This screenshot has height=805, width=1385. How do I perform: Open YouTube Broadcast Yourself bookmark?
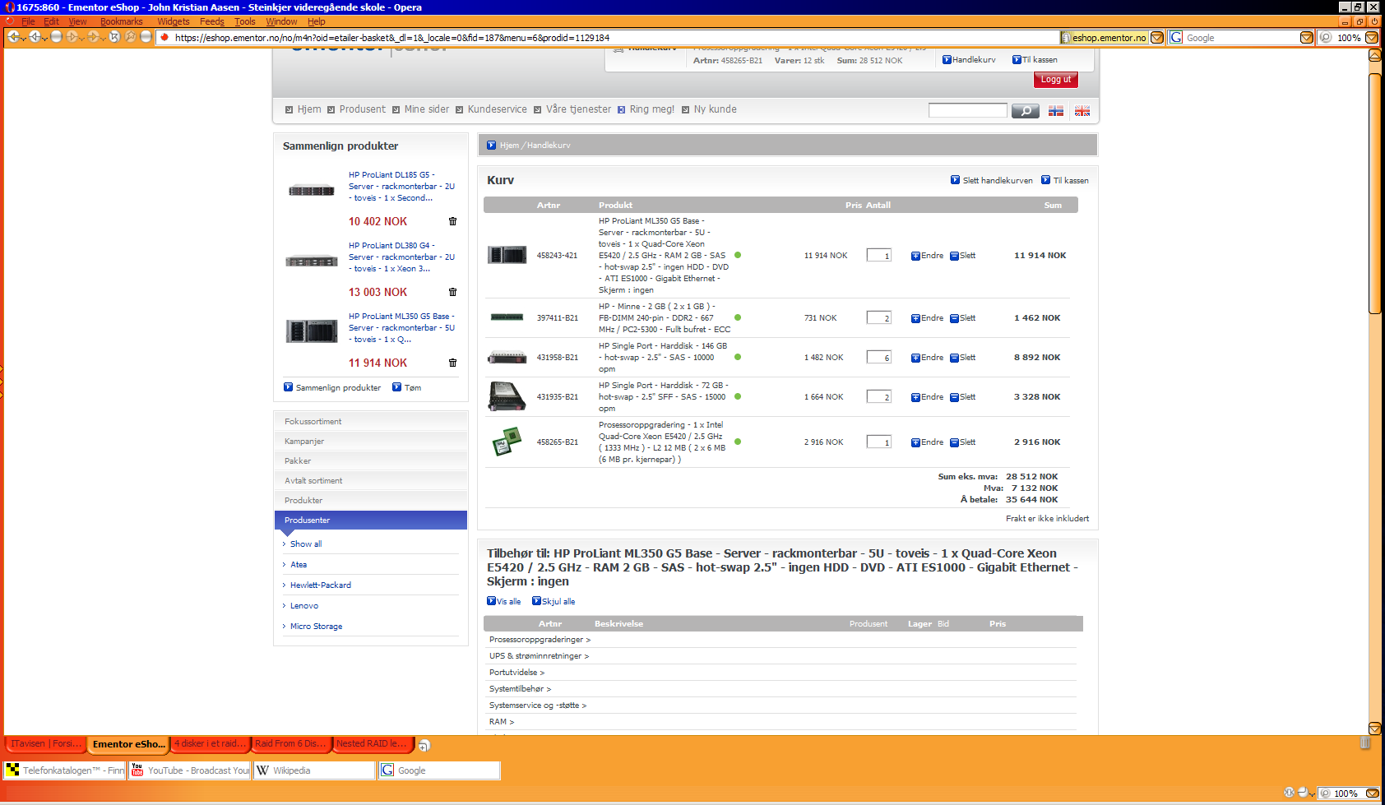pyautogui.click(x=190, y=770)
